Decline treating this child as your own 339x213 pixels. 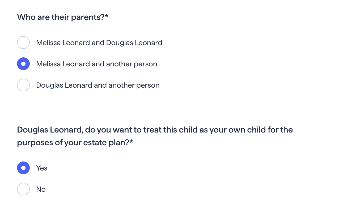[x=23, y=189]
